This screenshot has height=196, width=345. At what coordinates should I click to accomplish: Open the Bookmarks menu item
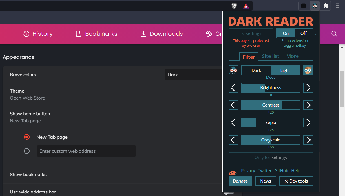tap(97, 34)
